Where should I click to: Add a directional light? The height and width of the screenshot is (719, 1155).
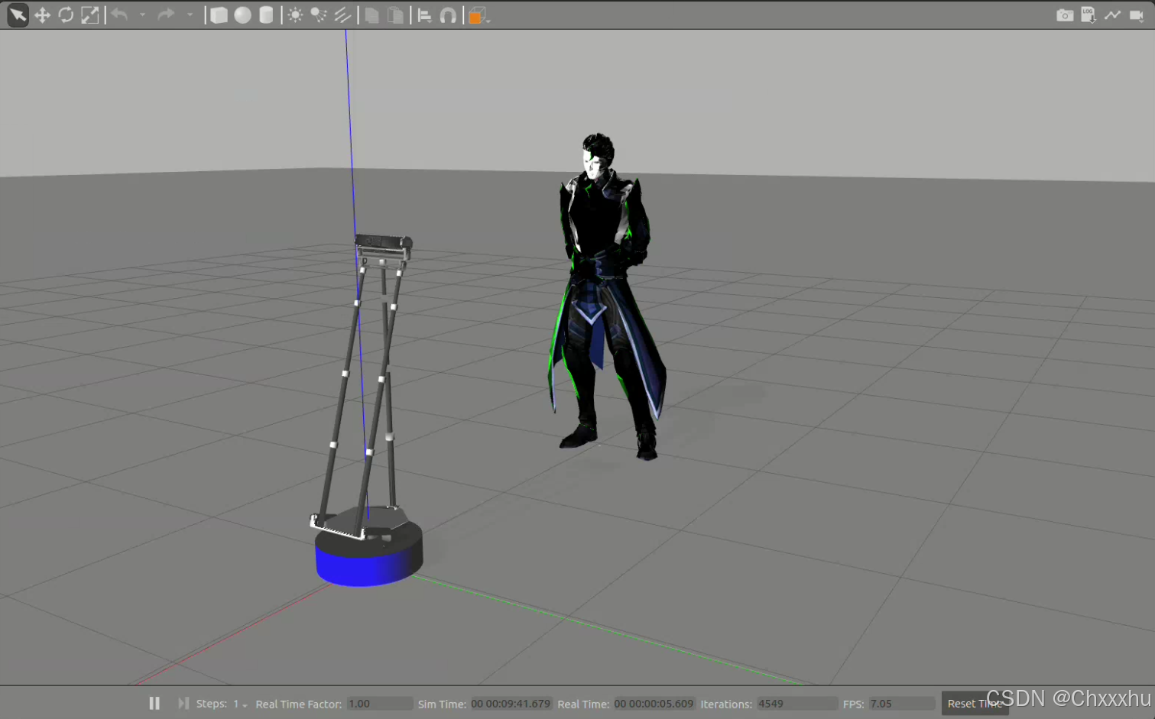(342, 15)
